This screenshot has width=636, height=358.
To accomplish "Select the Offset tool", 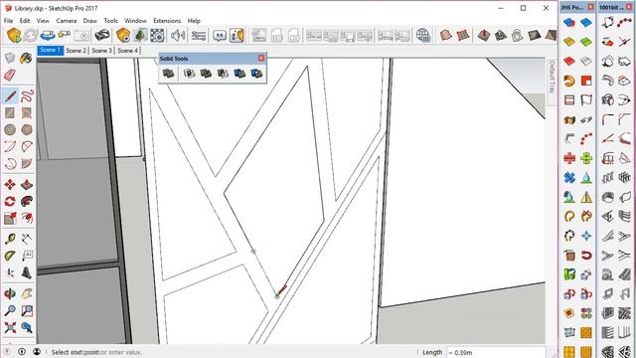I will (x=27, y=219).
